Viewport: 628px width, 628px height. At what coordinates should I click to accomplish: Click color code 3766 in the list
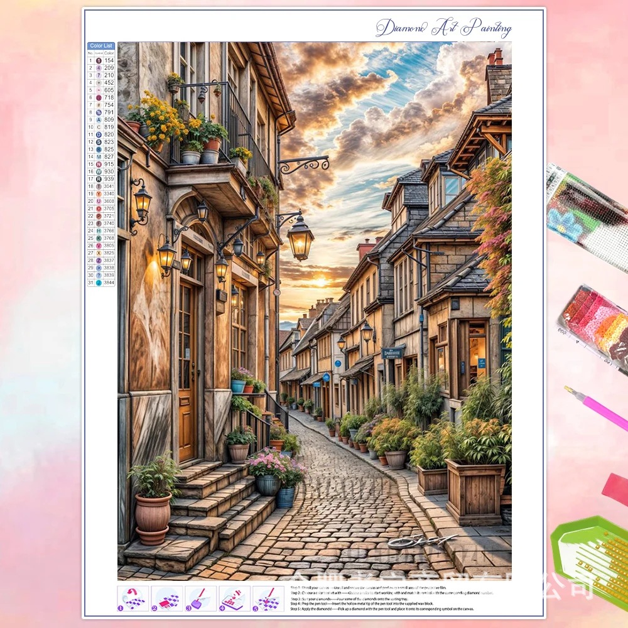click(x=109, y=230)
